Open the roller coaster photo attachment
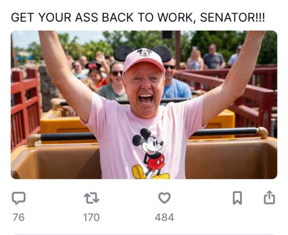This screenshot has height=235, width=288. point(144,105)
